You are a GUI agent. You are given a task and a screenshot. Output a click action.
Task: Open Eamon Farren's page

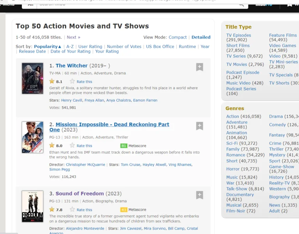[x=145, y=100]
